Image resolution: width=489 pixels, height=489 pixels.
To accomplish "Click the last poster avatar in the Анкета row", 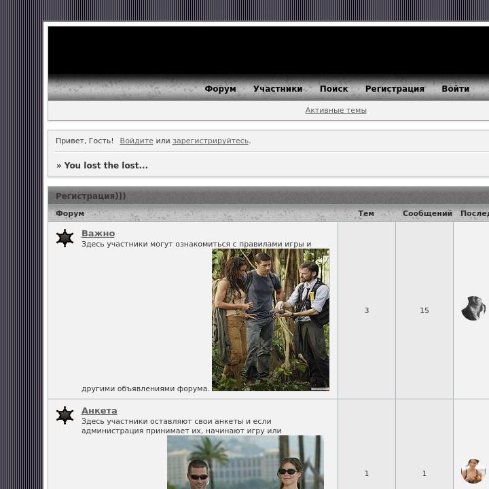I will coord(473,471).
